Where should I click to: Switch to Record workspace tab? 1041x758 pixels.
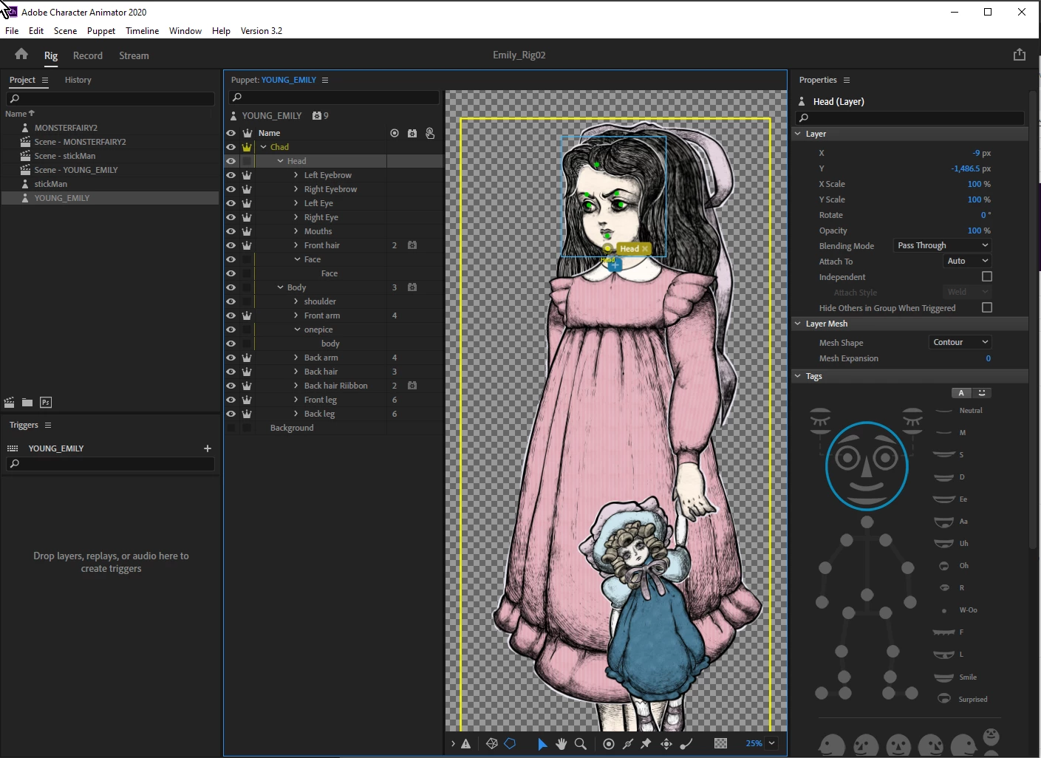(x=88, y=55)
